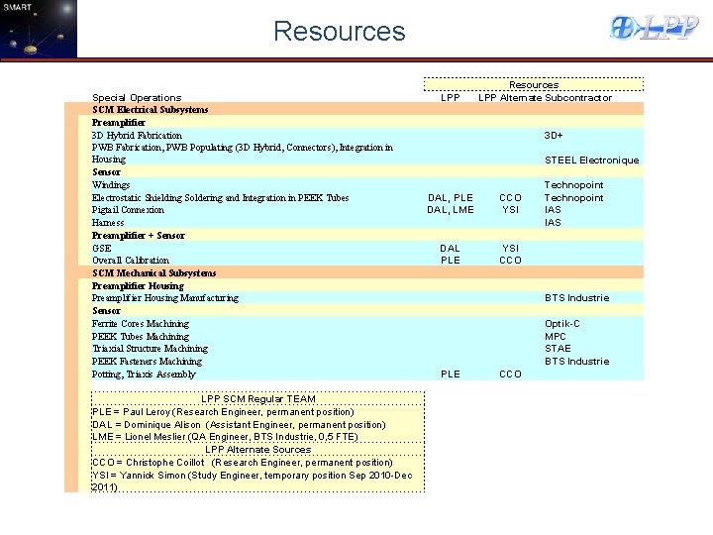The height and width of the screenshot is (535, 713).
Task: Select 'DAL' in the GSE row
Action: point(450,248)
